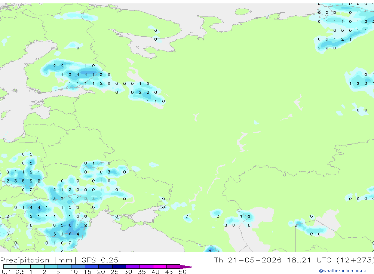Click the legend scale label '45'
The width and height of the screenshot is (374, 274).
(x=169, y=272)
